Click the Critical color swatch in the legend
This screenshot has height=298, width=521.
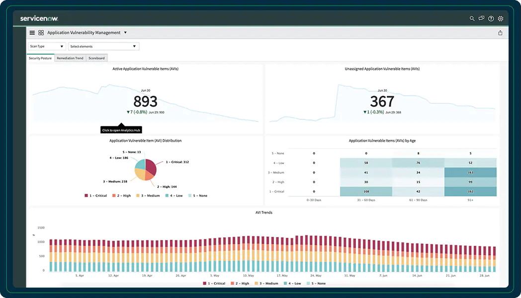pos(86,195)
